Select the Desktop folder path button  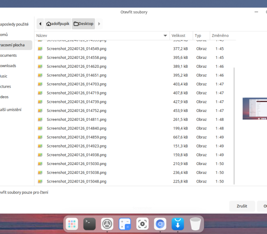pos(83,24)
